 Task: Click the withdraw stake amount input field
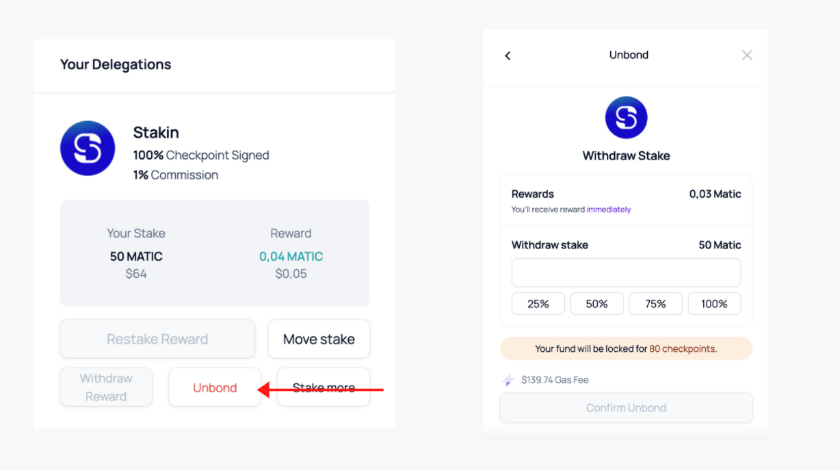tap(626, 272)
